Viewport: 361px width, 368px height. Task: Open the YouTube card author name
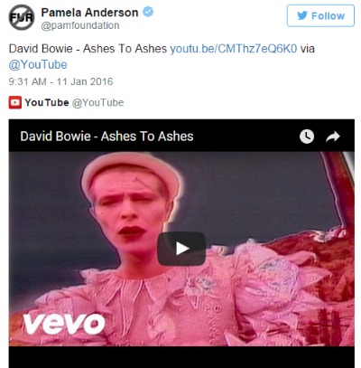[x=47, y=102]
